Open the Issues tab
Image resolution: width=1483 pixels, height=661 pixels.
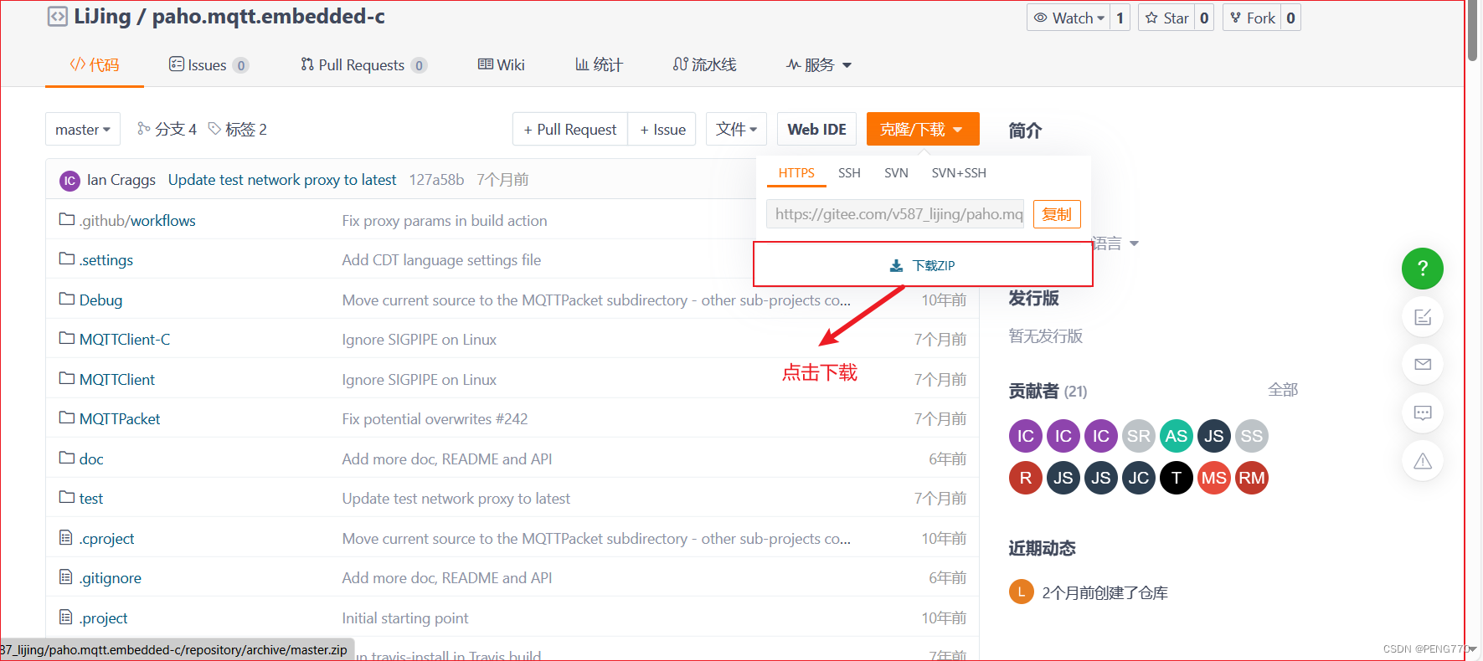pyautogui.click(x=209, y=65)
